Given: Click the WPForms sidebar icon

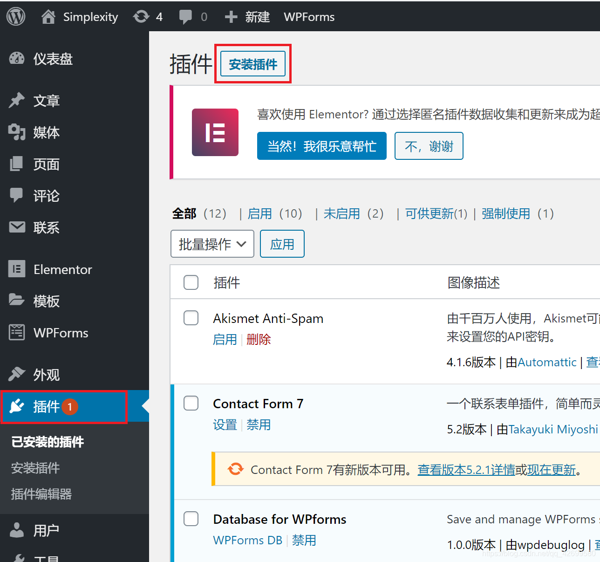Looking at the screenshot, I should point(17,332).
